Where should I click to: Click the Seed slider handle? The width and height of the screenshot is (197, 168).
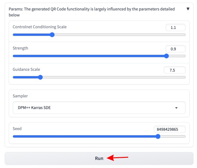click(x=158, y=136)
